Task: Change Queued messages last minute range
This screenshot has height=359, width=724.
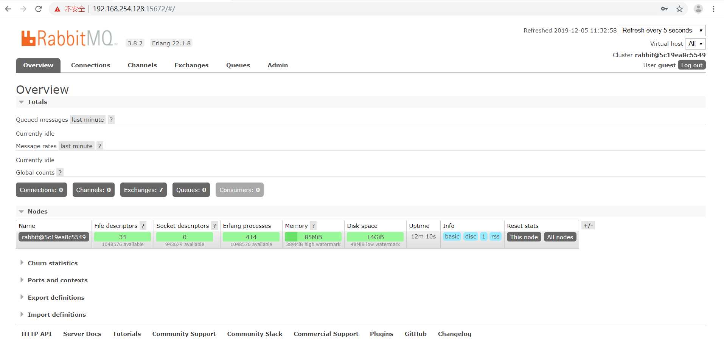Action: (88, 120)
